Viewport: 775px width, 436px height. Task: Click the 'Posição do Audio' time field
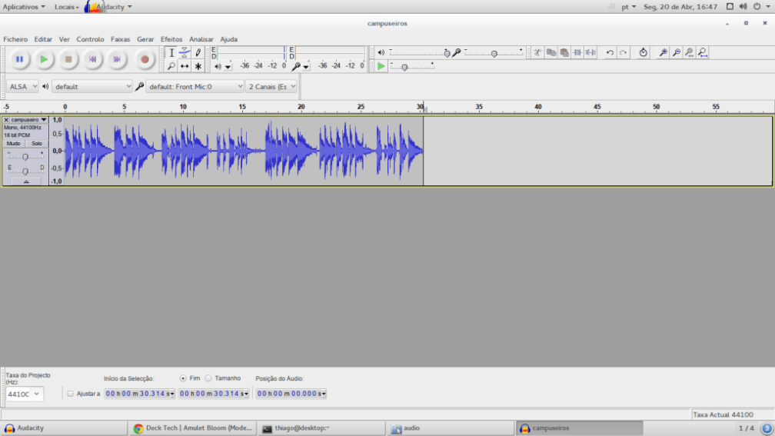click(x=291, y=394)
